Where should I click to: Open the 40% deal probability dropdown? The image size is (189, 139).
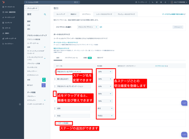click(x=105, y=79)
